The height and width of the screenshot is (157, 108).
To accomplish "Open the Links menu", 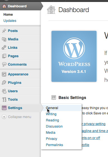I will click(13, 48).
